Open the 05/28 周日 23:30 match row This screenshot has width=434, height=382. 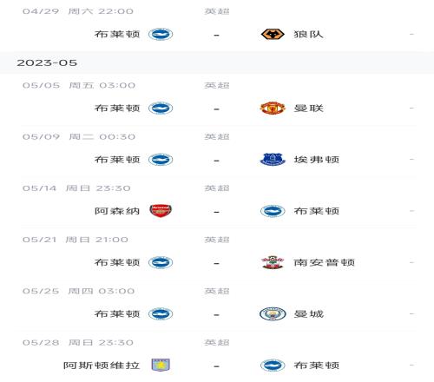[219, 357]
